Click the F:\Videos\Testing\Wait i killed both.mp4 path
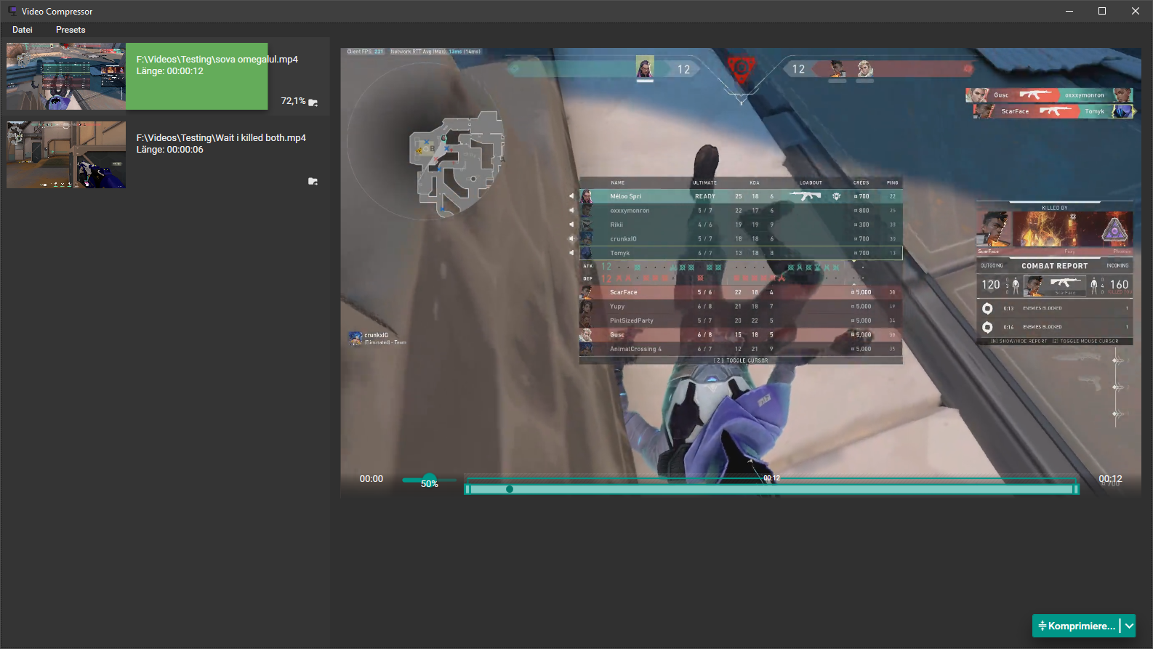The height and width of the screenshot is (649, 1153). (x=221, y=138)
